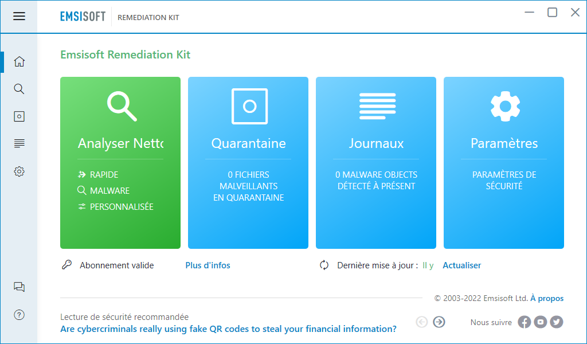Image resolution: width=587 pixels, height=344 pixels.
Task: Start a MALWARE scan
Action: click(x=103, y=190)
